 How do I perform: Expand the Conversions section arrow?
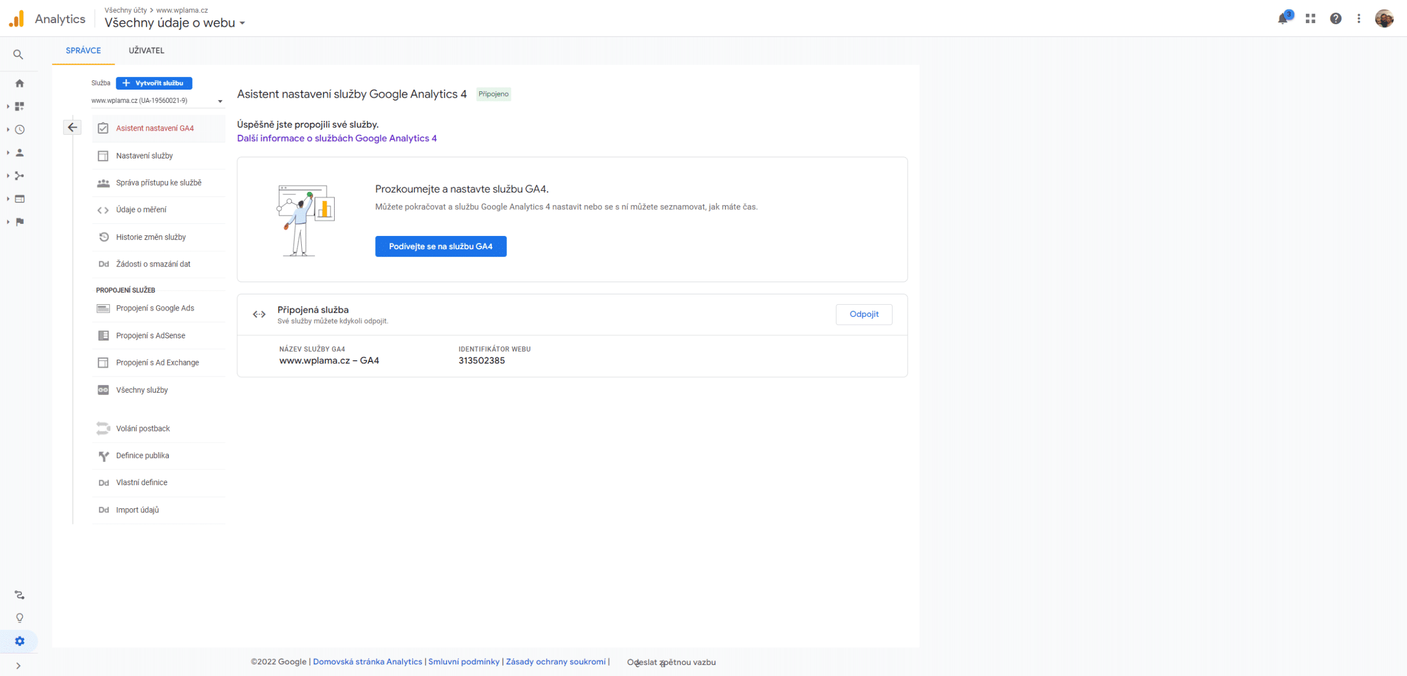8,222
